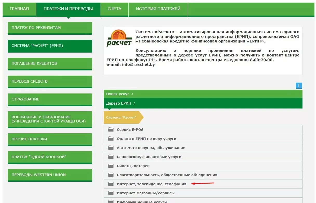Click the Расчет system logo
The height and width of the screenshot is (203, 316).
point(119,38)
